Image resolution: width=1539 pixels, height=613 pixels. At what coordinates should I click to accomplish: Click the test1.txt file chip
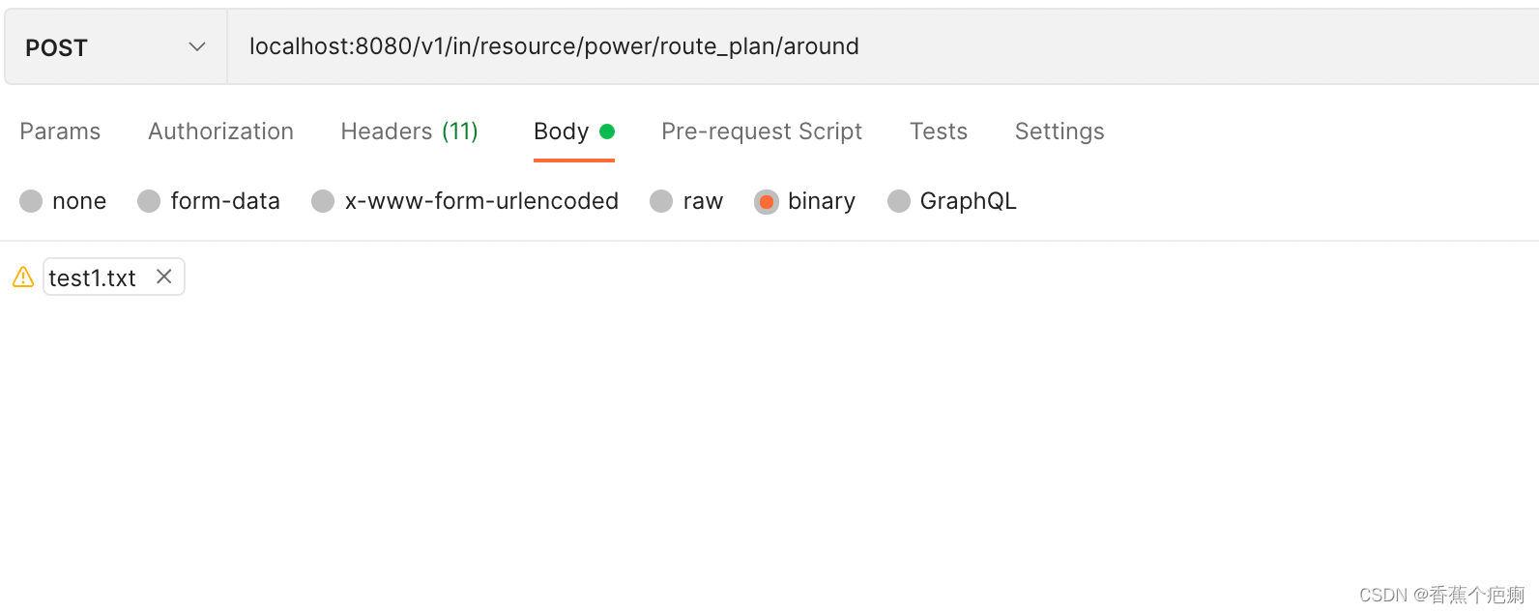114,277
